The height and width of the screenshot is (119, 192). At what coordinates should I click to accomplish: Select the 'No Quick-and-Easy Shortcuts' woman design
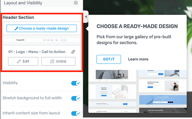pyautogui.click(x=163, y=86)
